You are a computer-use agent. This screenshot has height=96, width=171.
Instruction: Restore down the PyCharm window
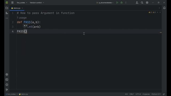(158, 3)
